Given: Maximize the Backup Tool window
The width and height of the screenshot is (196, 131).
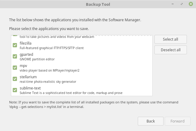Looking at the screenshot, I should point(181,4).
